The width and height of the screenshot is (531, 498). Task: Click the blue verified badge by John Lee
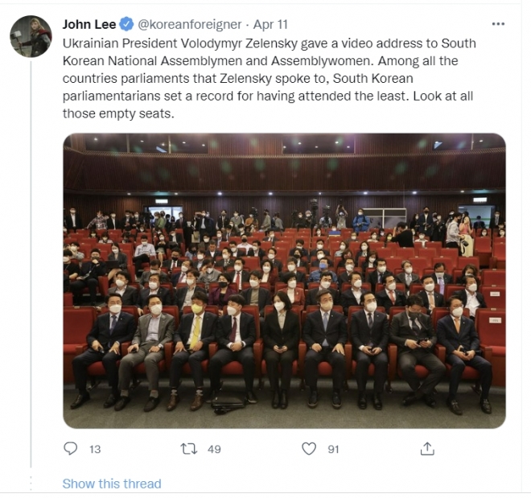coord(127,24)
